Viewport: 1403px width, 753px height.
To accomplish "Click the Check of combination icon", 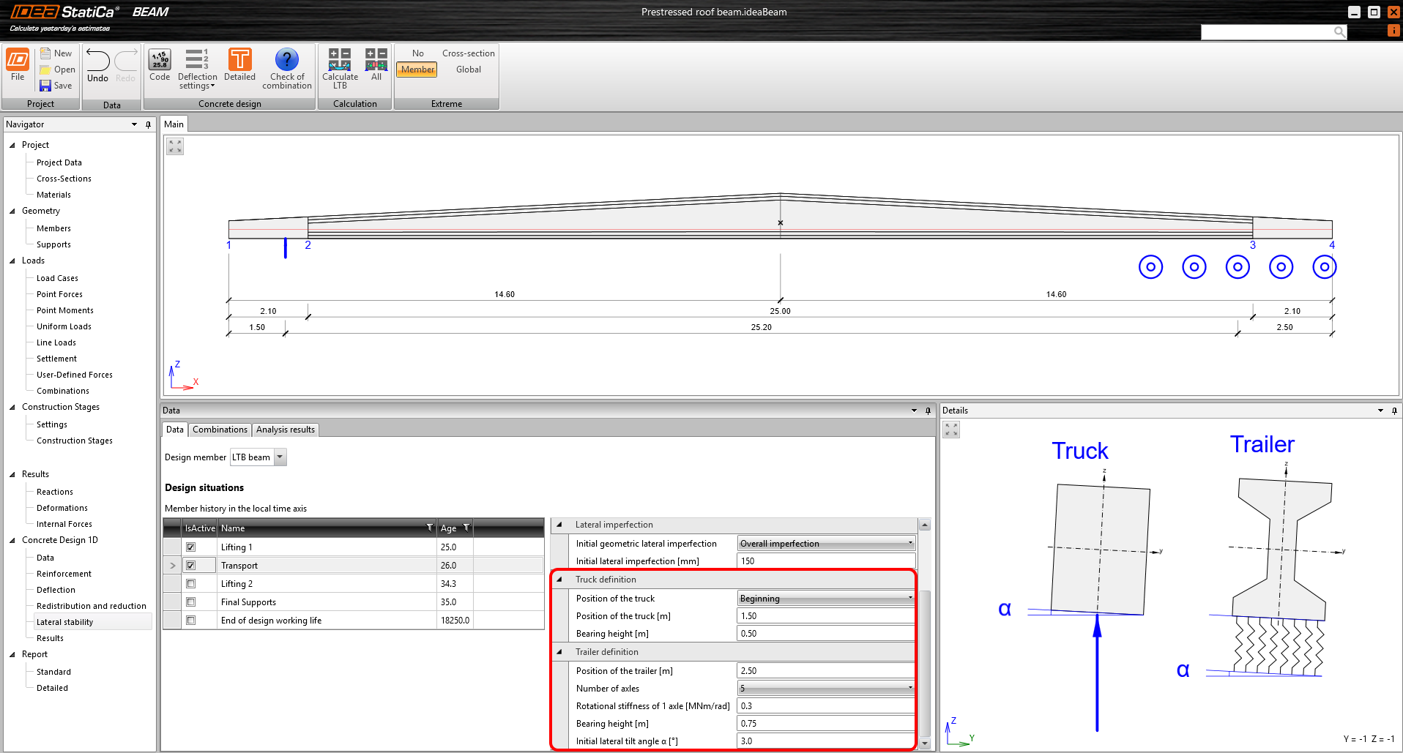I will [286, 60].
